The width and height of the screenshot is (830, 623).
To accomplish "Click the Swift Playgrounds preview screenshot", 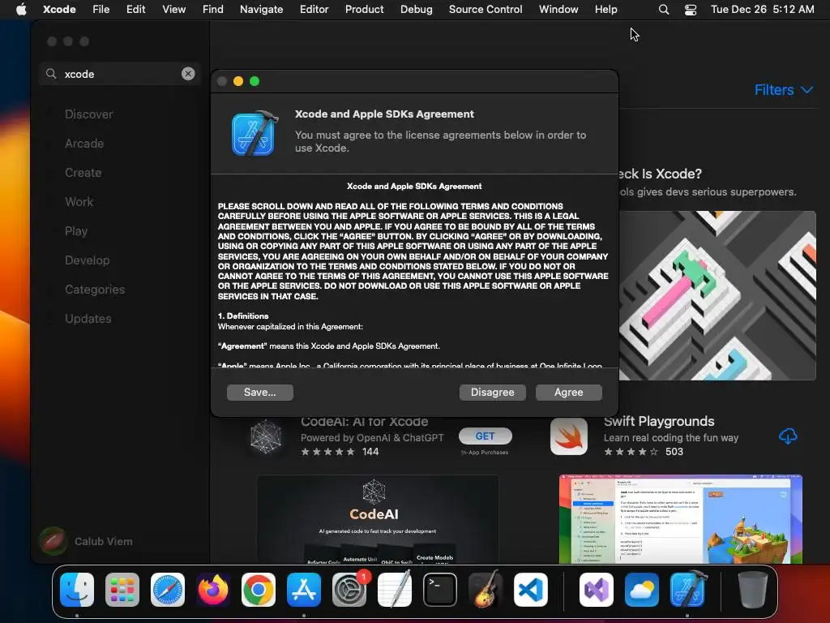I will point(680,519).
